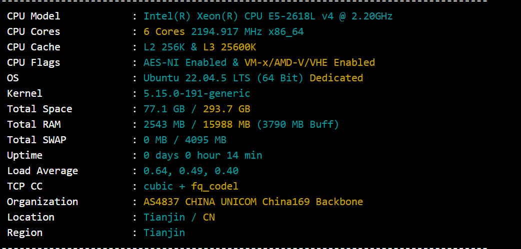521x249 pixels.
Task: Click the fq_codel TCP CC value
Action: 214,186
